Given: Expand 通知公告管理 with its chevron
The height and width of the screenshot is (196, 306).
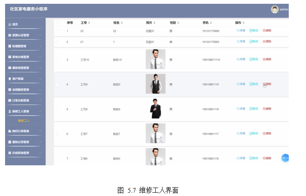Looking at the screenshot, I should 40,142.
